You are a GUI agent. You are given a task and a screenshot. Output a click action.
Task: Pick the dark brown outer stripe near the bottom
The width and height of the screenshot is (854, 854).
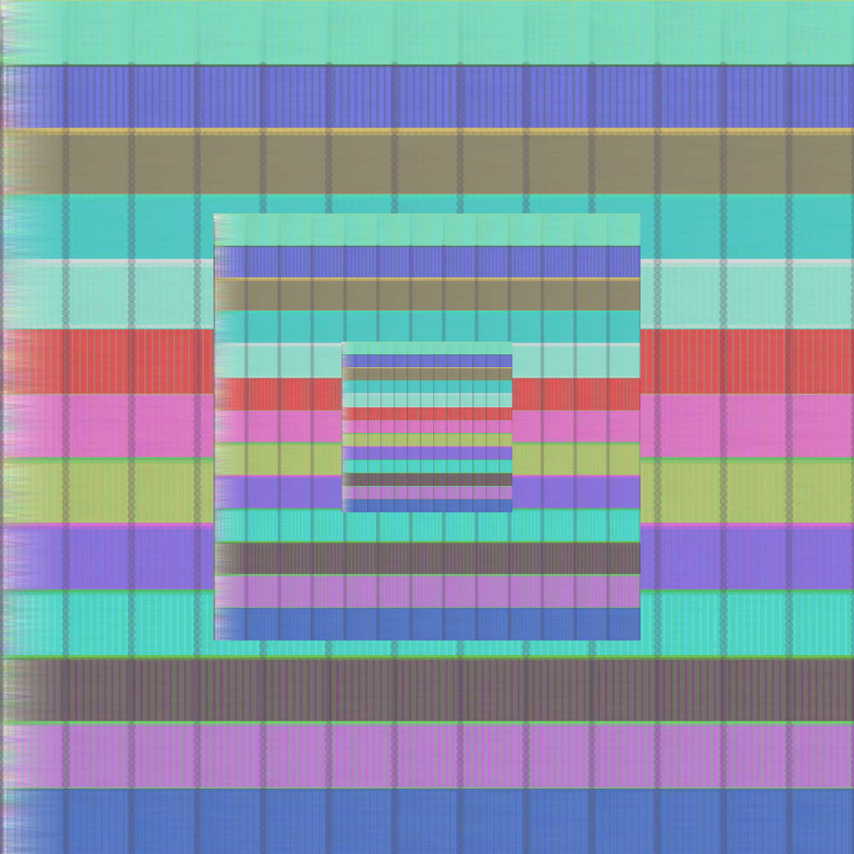[427, 689]
